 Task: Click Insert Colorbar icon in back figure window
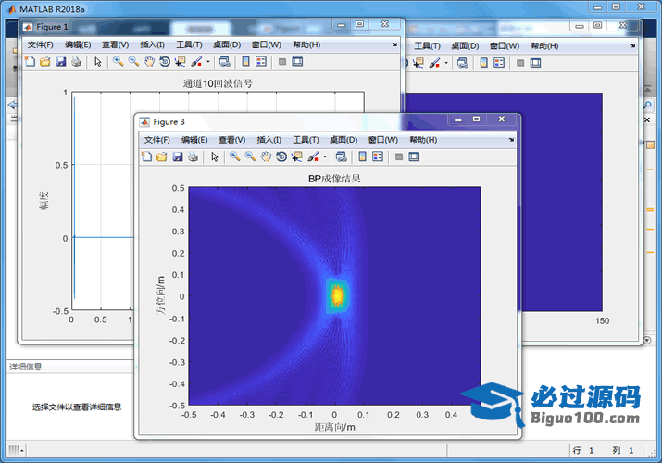pyautogui.click(x=484, y=63)
